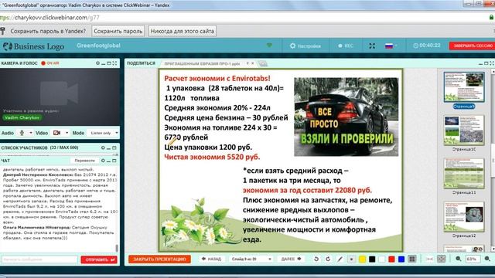495x278 pixels.
Task: Open the Video device dropdown arrow
Action: [x=67, y=133]
